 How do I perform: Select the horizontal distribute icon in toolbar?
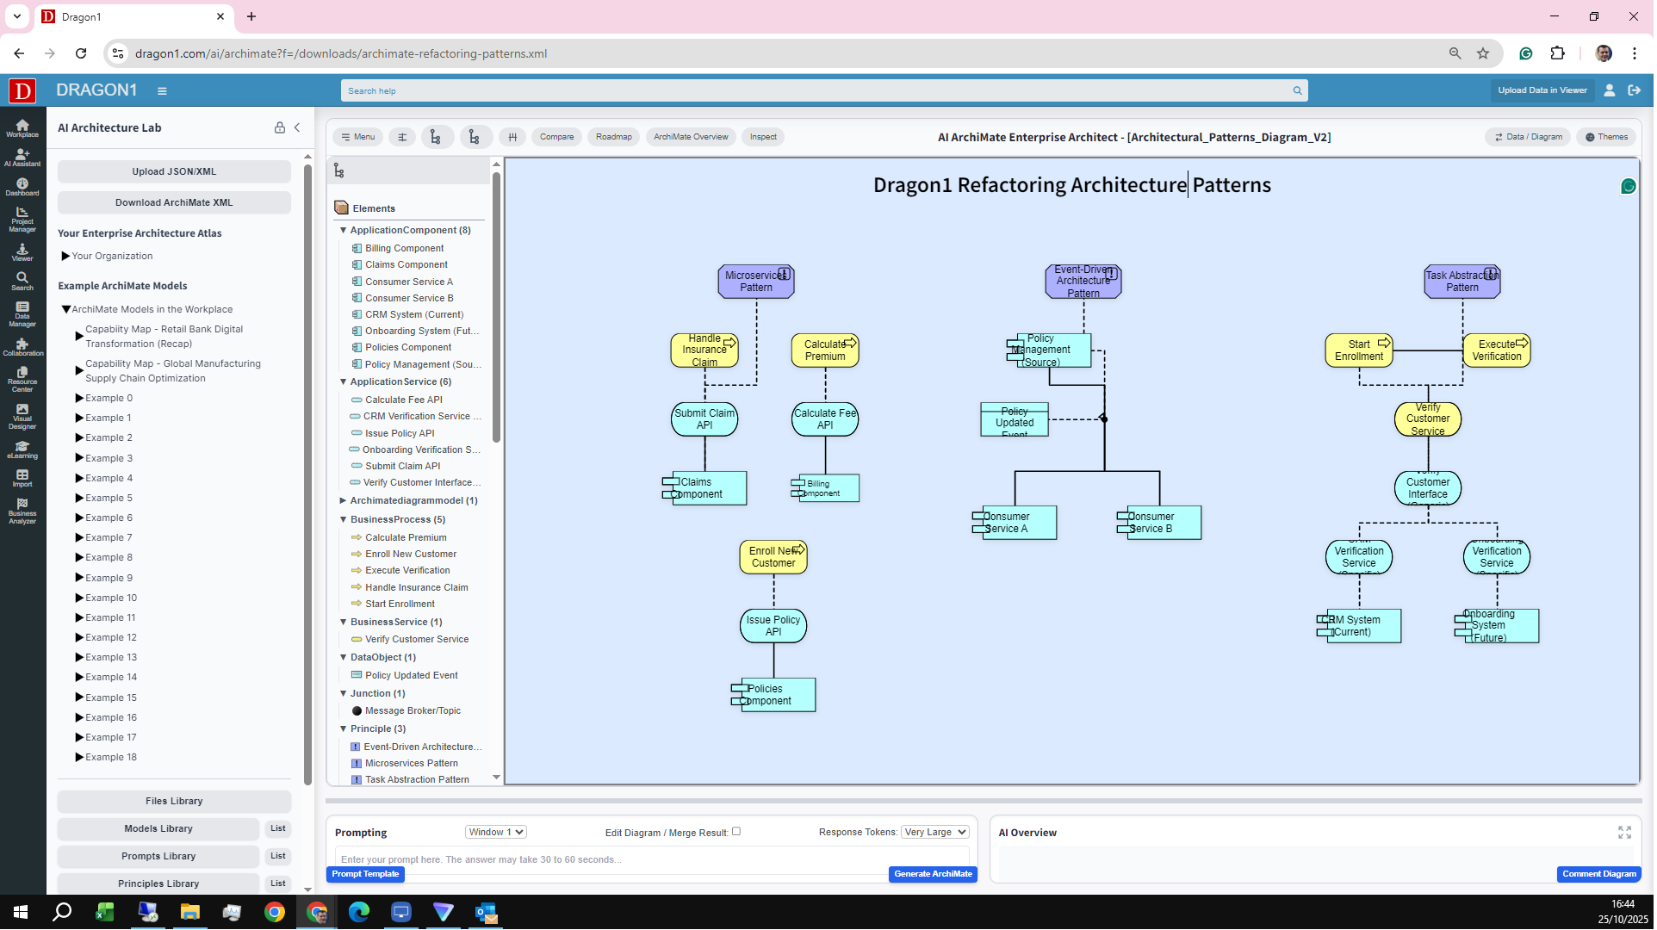point(512,136)
